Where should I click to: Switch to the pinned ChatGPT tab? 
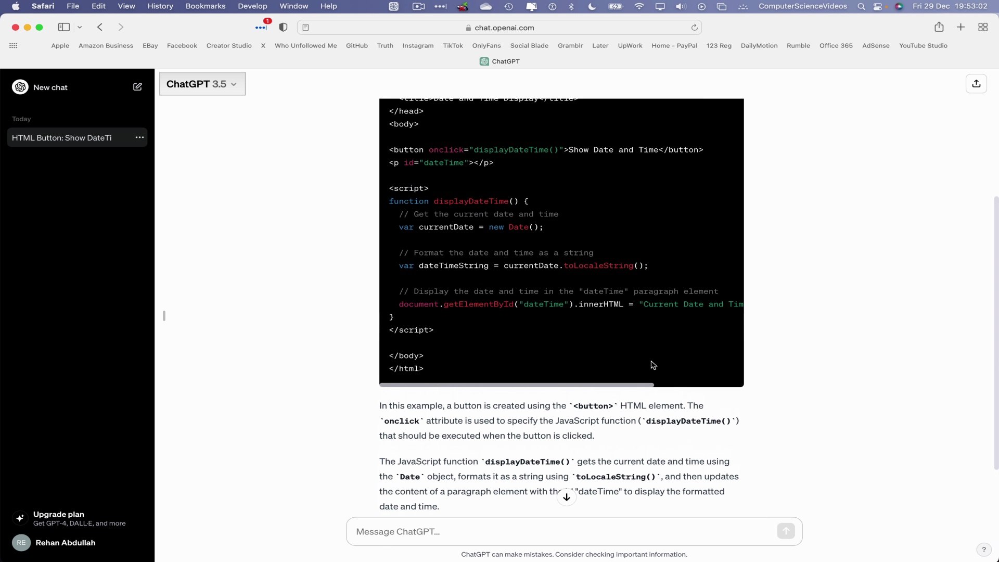pos(499,61)
